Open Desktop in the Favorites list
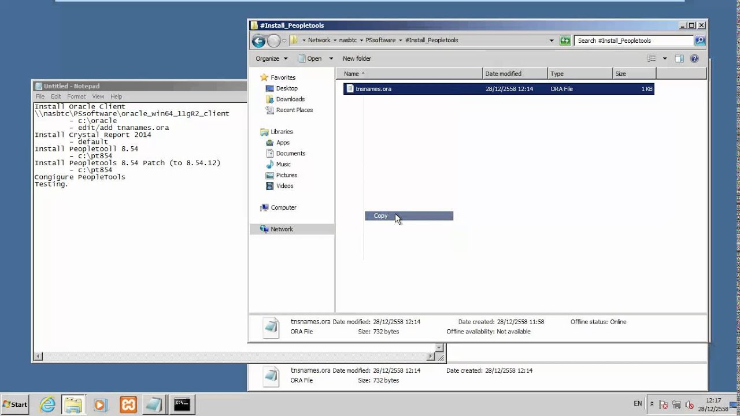The height and width of the screenshot is (416, 740). [x=287, y=88]
